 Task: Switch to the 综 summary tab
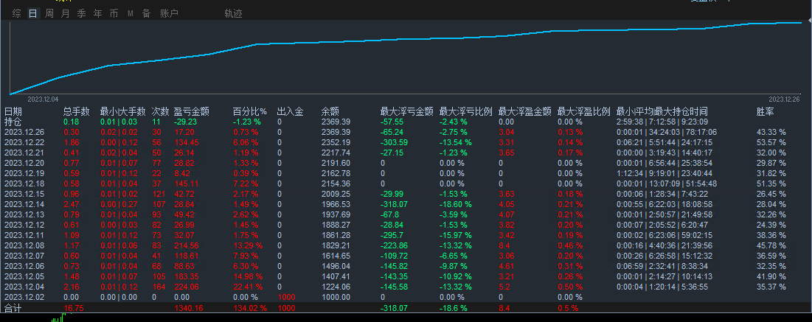16,13
